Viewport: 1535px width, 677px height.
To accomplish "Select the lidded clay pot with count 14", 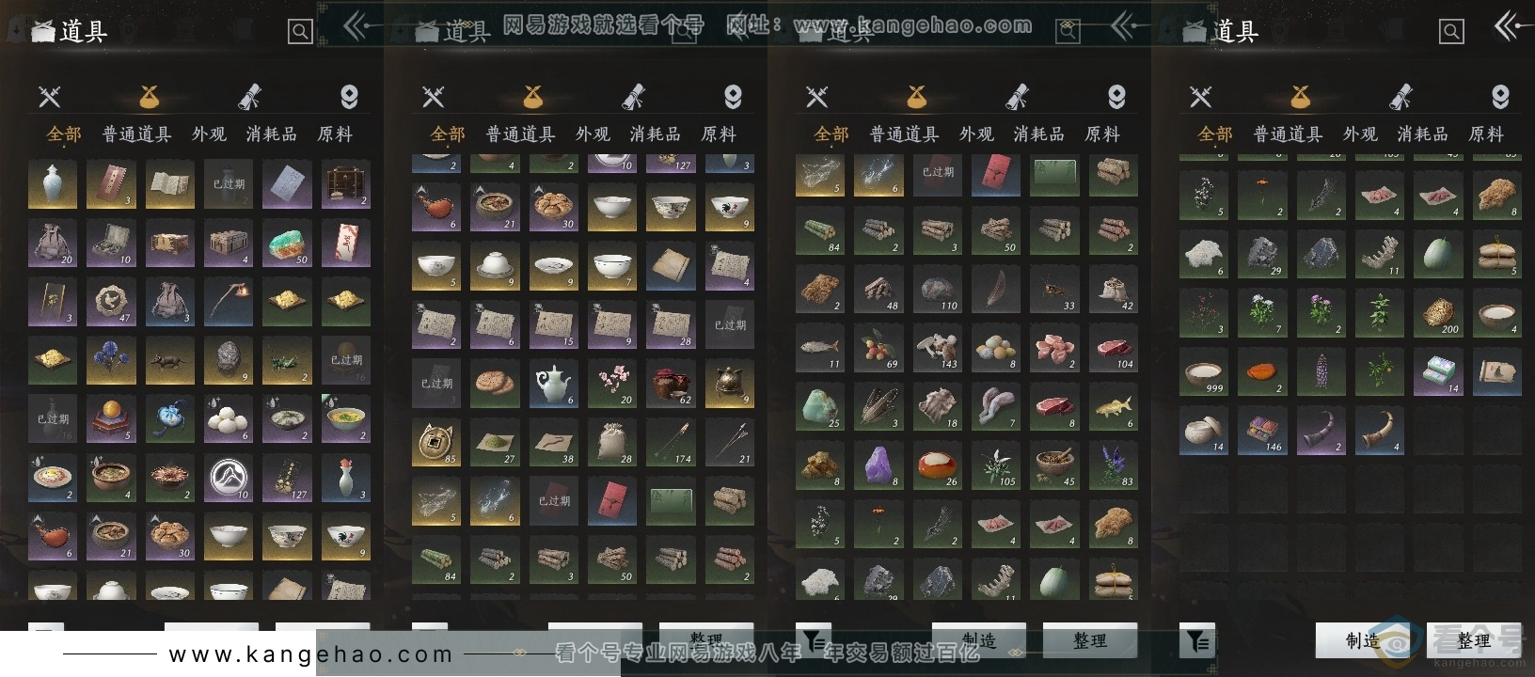I will pyautogui.click(x=1204, y=431).
